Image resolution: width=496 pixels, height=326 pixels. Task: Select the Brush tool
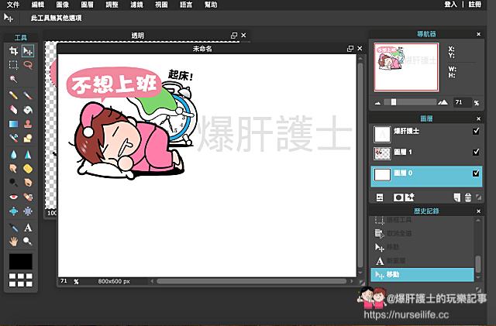[28, 95]
